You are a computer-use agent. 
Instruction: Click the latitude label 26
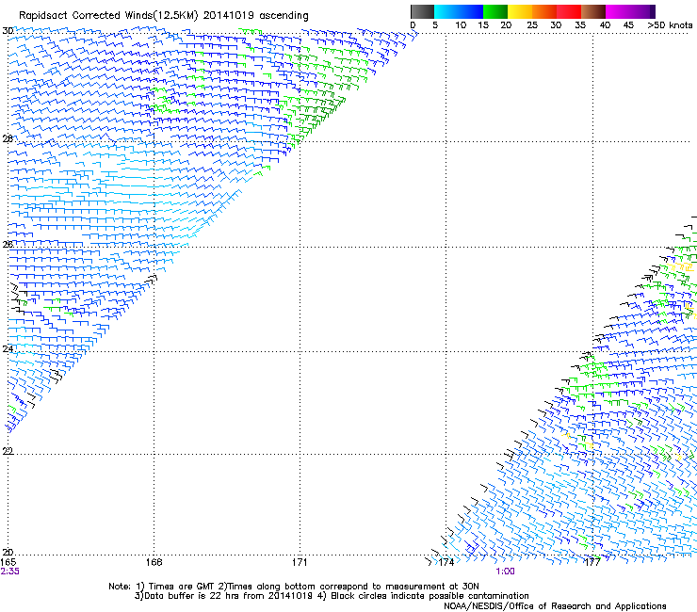[8, 244]
